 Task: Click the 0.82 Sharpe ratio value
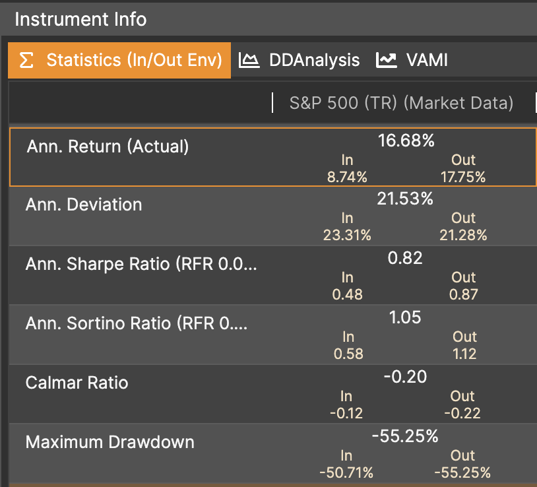click(x=405, y=258)
